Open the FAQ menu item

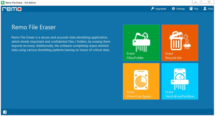click(x=196, y=9)
